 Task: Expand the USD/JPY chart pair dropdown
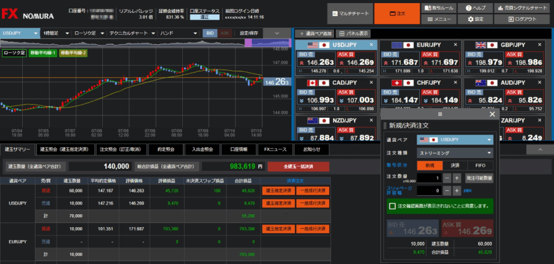click(20, 34)
